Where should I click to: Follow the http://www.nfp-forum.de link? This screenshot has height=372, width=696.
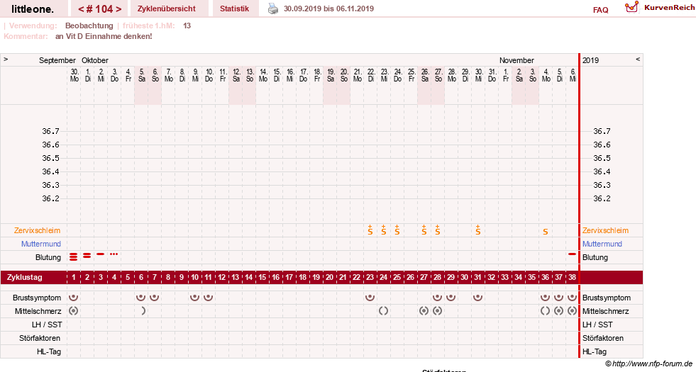point(652,363)
